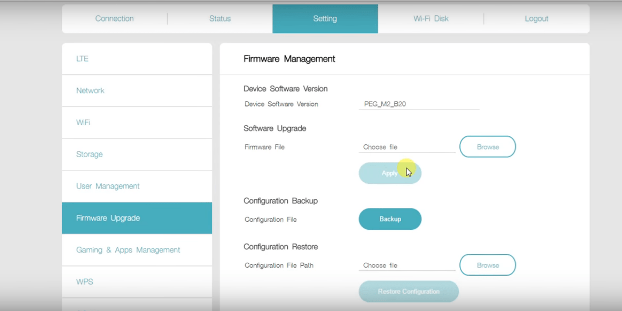Click the PEG_M2_B20 software version field
Viewport: 622px width, 311px height.
[419, 104]
